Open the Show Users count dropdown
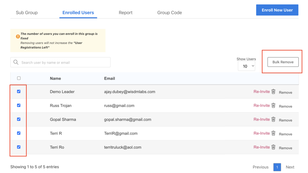Viewport: 308px width, 173px height. click(x=246, y=66)
